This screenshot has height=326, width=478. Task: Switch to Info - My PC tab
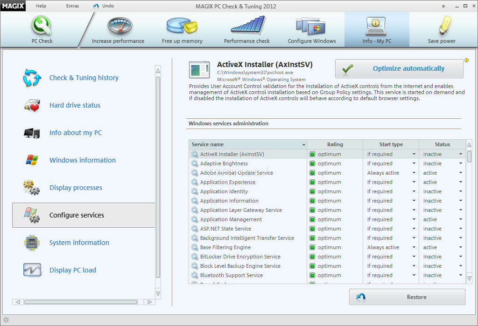(377, 29)
